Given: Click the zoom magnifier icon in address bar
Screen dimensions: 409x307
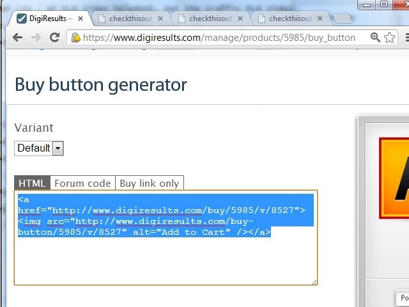Looking at the screenshot, I should click(375, 38).
